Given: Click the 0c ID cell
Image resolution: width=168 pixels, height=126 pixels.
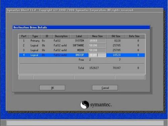Looking at the screenshot, I should tap(43, 41).
